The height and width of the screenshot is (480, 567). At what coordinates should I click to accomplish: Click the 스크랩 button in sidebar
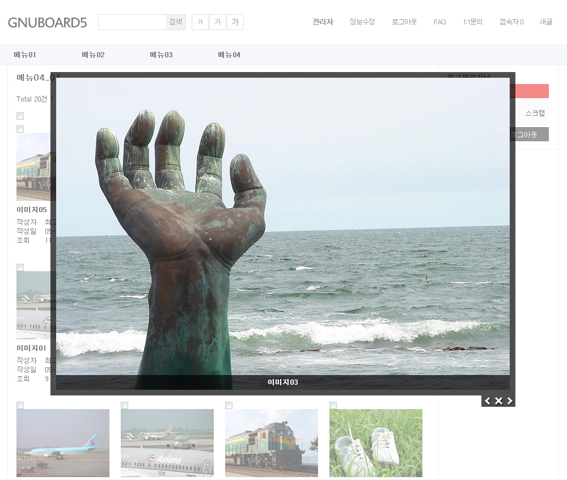click(x=535, y=113)
